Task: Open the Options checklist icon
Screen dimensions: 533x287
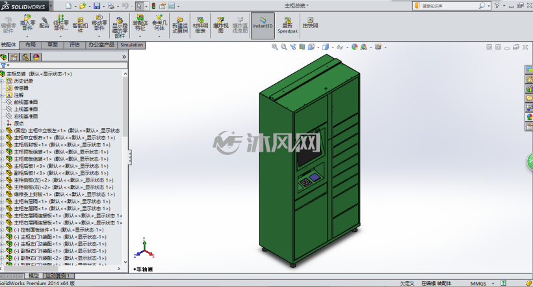Action: tap(172, 6)
